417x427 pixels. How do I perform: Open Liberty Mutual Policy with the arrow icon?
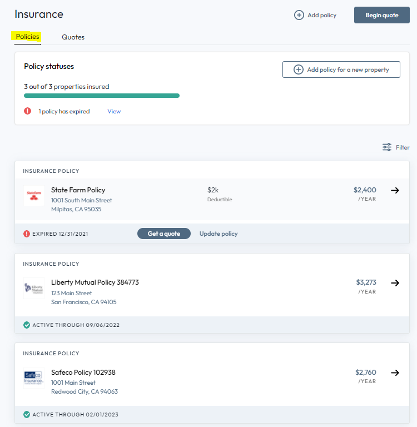[x=395, y=283]
